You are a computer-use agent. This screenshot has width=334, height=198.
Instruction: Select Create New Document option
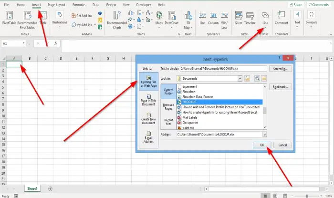pyautogui.click(x=148, y=119)
